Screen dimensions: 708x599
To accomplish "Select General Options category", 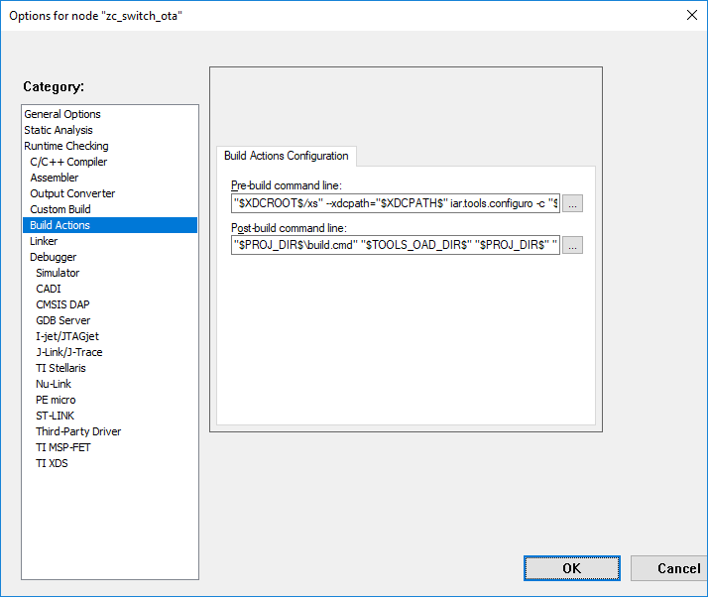I will point(62,114).
